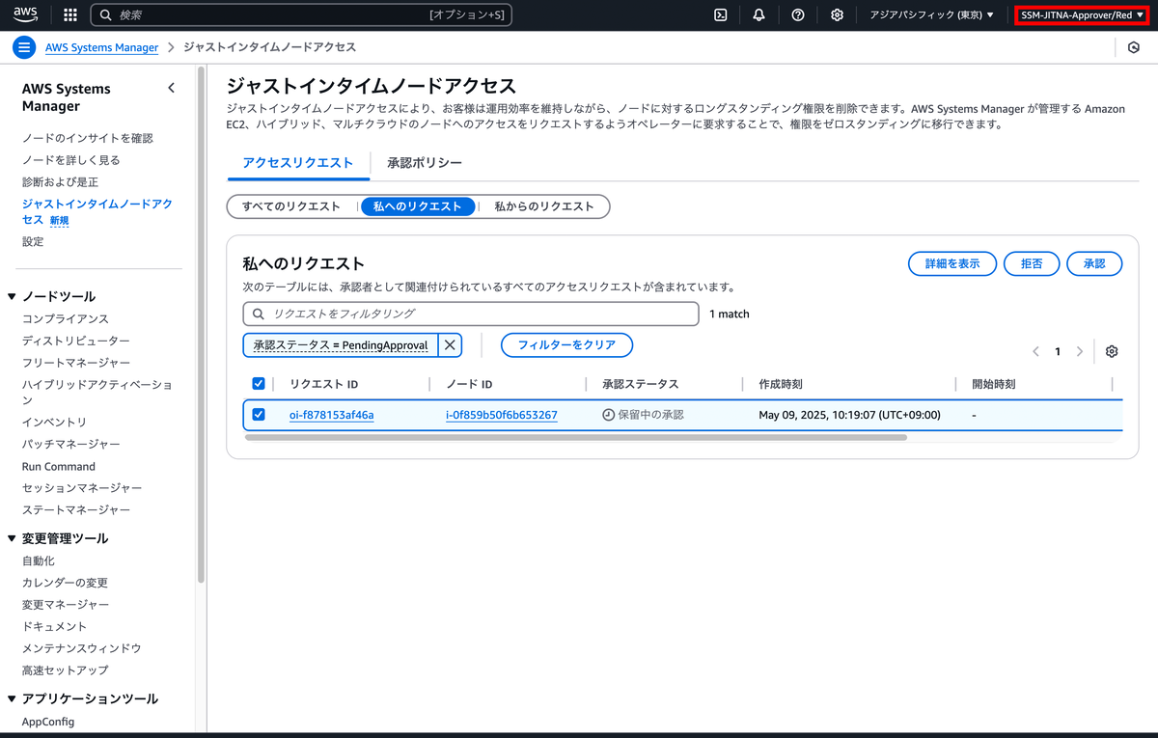Click the sidebar vertical scrollbar
This screenshot has height=738, width=1158.
pyautogui.click(x=201, y=323)
